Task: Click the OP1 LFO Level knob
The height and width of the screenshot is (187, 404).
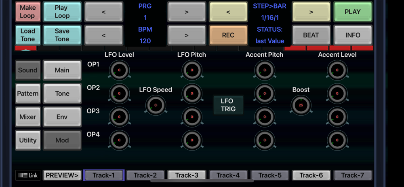Action: point(119,70)
